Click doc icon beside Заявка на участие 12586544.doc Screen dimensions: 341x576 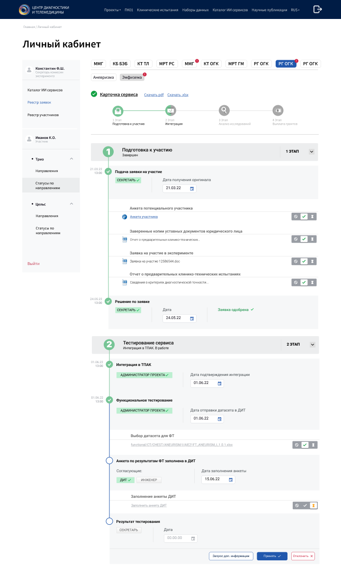(x=125, y=261)
